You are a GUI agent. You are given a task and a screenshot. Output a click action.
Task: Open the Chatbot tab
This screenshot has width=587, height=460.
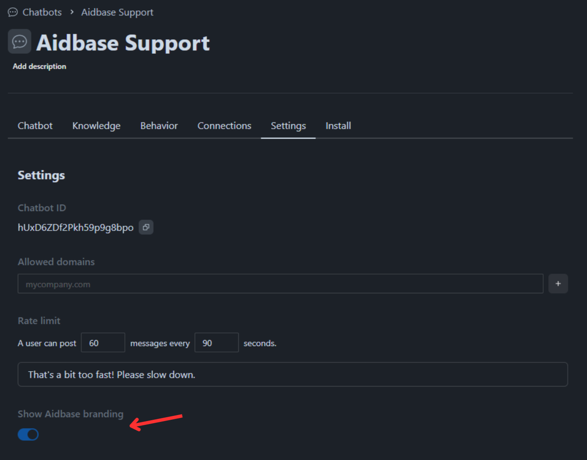pyautogui.click(x=35, y=126)
